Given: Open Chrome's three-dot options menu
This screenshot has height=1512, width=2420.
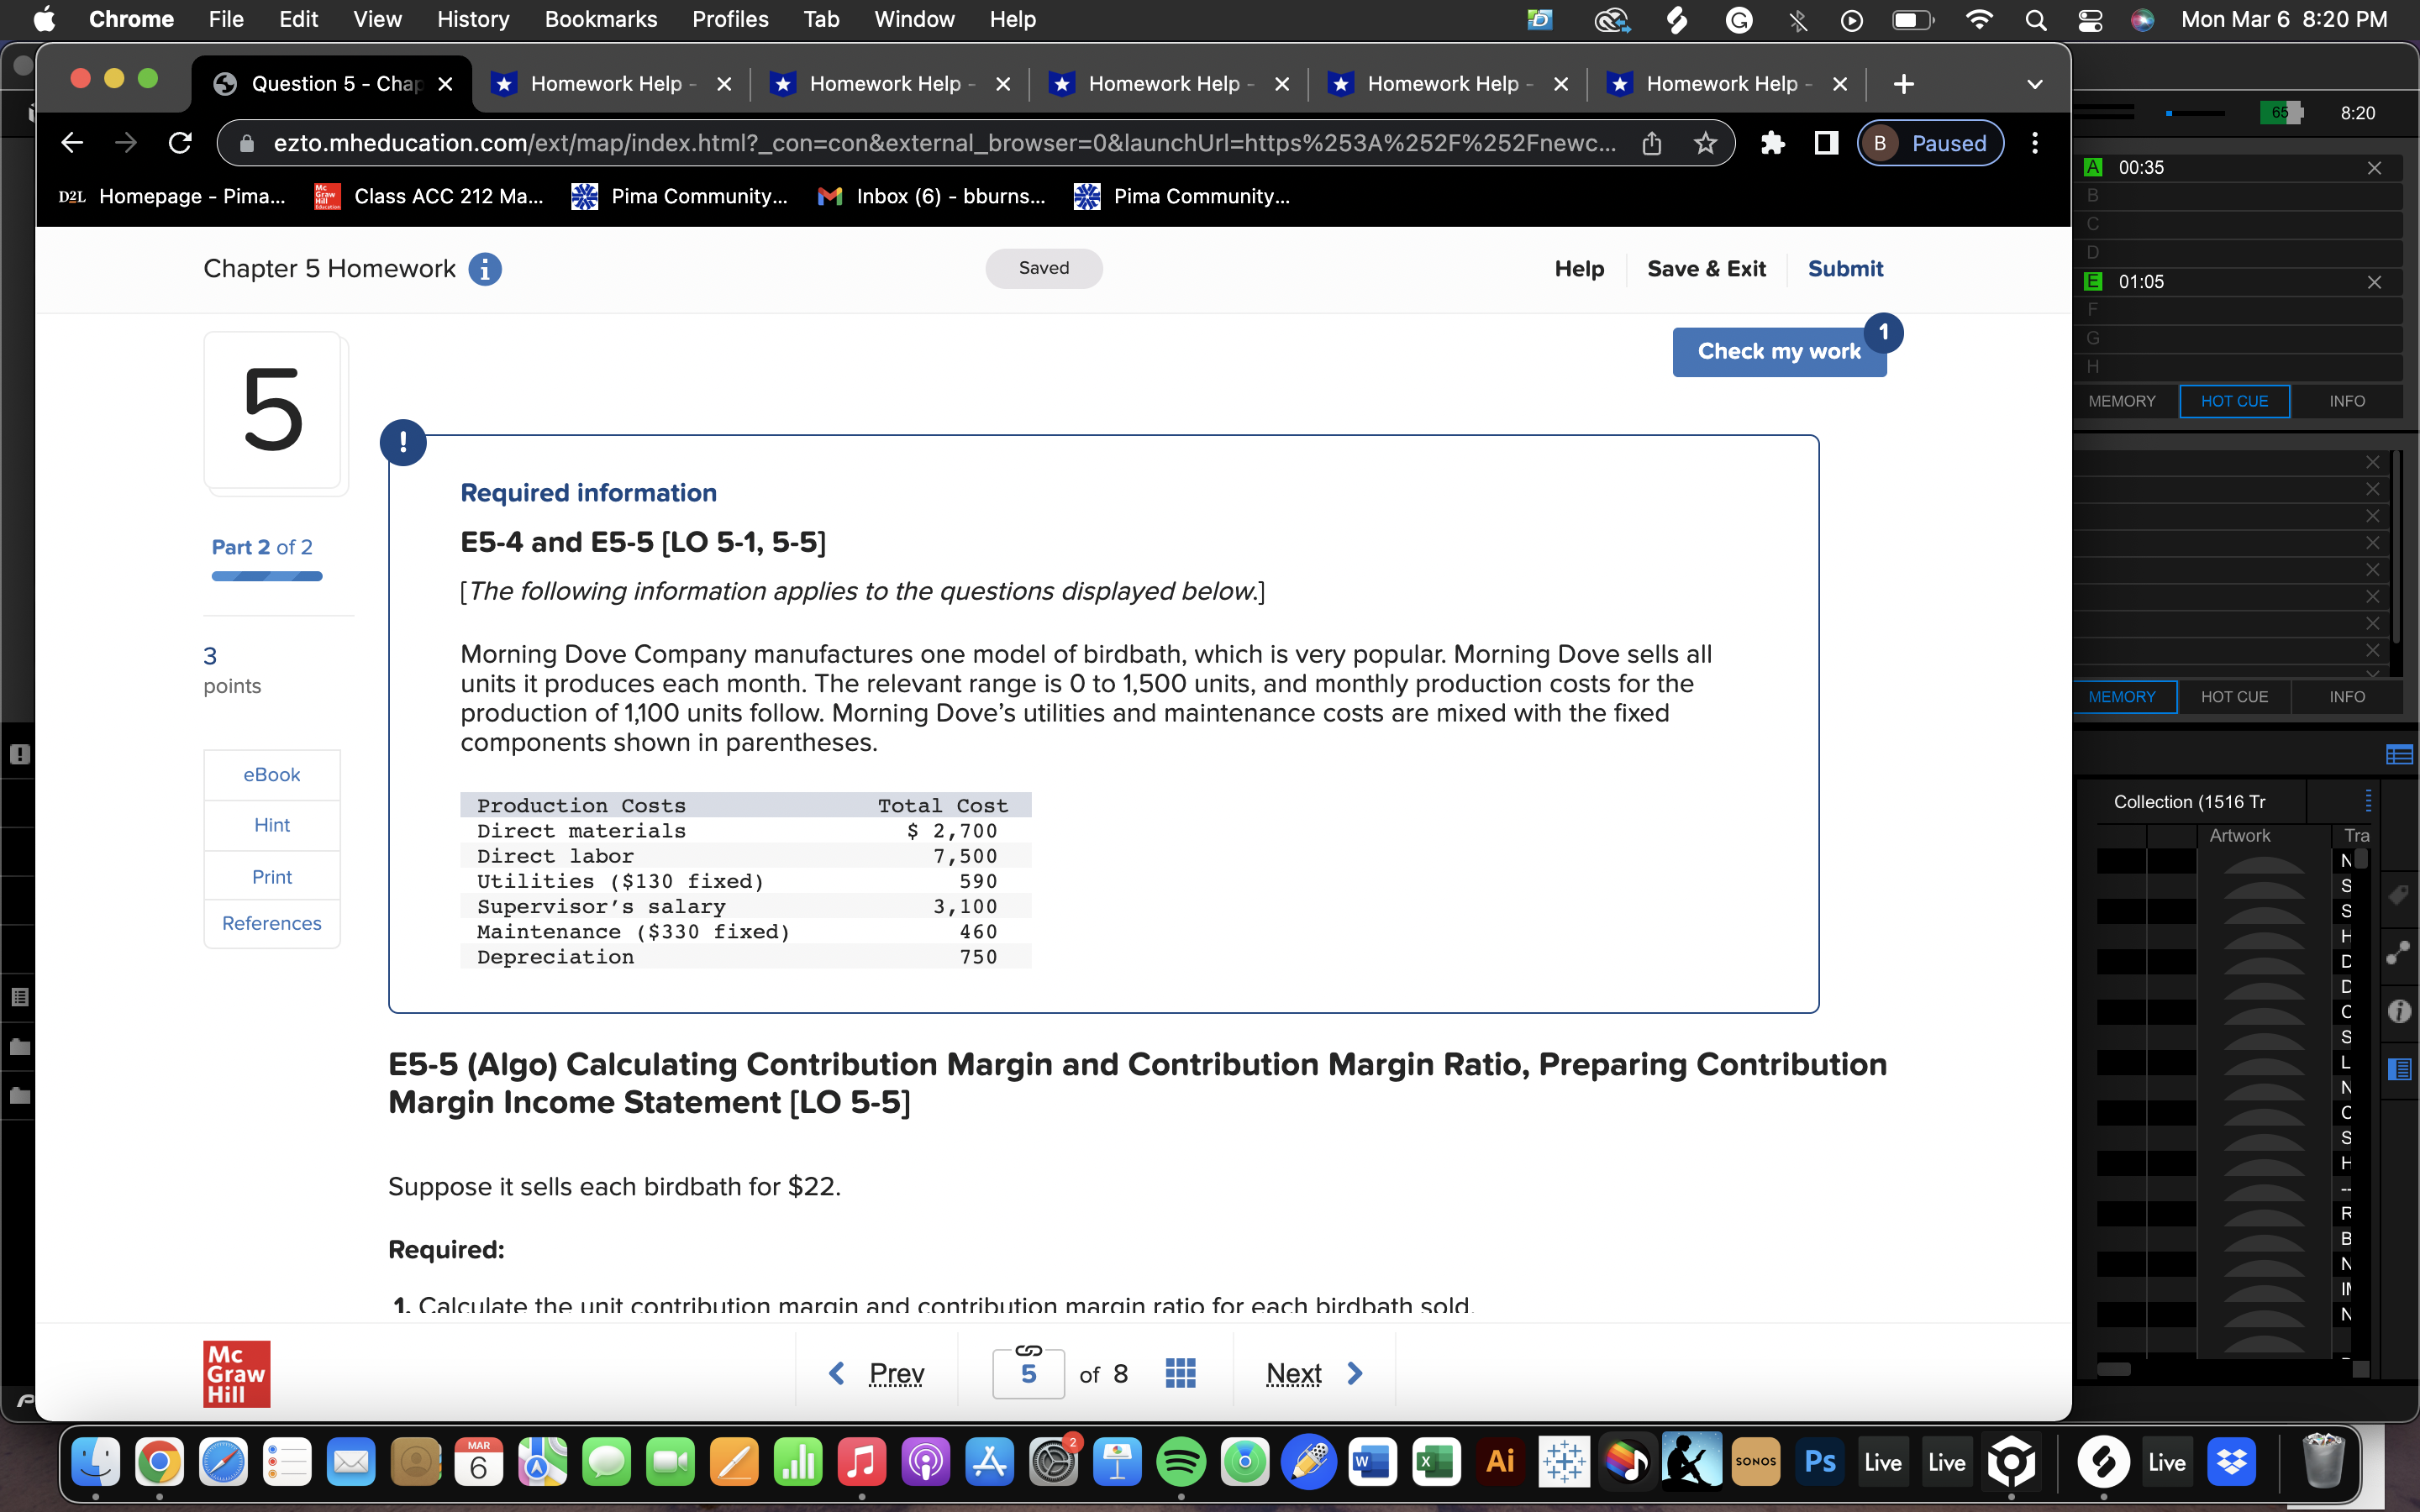Looking at the screenshot, I should (2035, 143).
